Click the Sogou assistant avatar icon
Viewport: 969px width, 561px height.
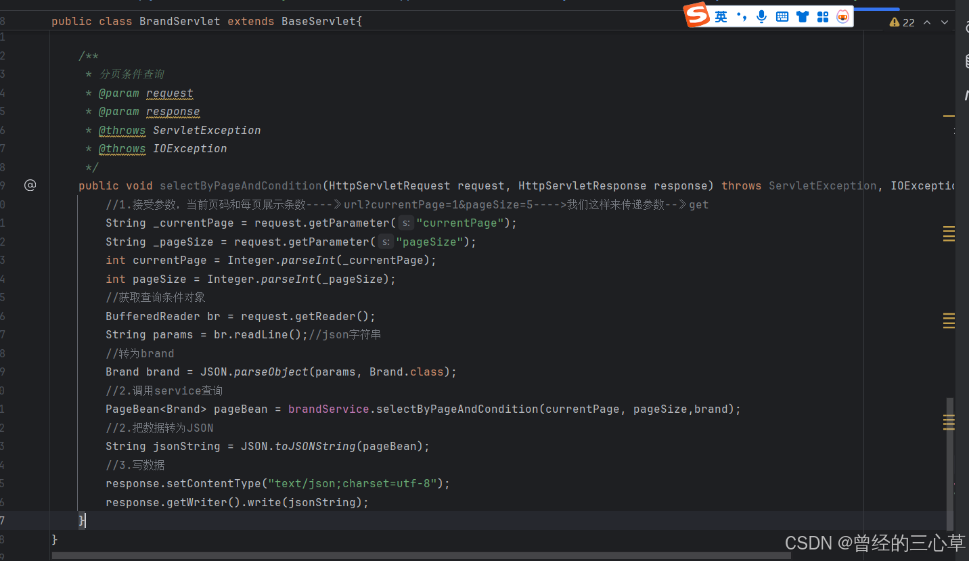click(842, 17)
